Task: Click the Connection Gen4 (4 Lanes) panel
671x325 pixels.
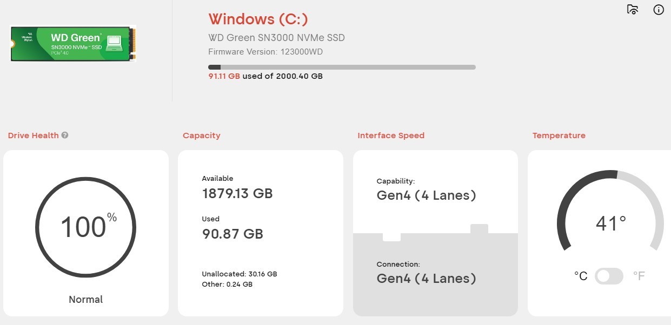Action: 435,274
